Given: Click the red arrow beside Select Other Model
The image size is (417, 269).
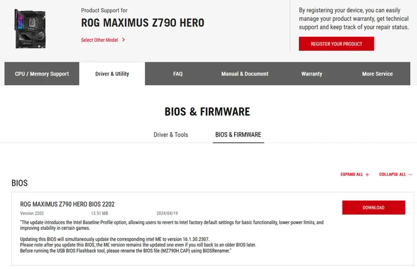Looking at the screenshot, I should pyautogui.click(x=124, y=40).
